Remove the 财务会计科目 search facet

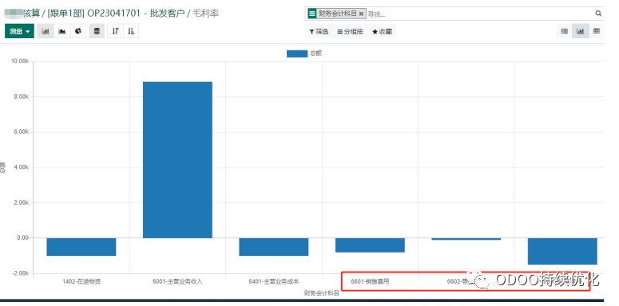click(361, 14)
